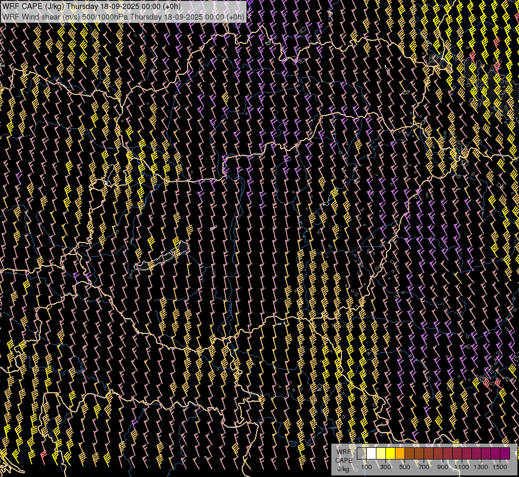Click the transparent first swatch in CAPE legend
519x477 pixels.
[362, 454]
